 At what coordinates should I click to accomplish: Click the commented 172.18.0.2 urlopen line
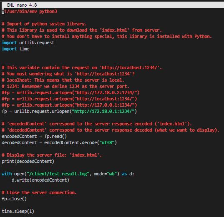coord(70,92)
